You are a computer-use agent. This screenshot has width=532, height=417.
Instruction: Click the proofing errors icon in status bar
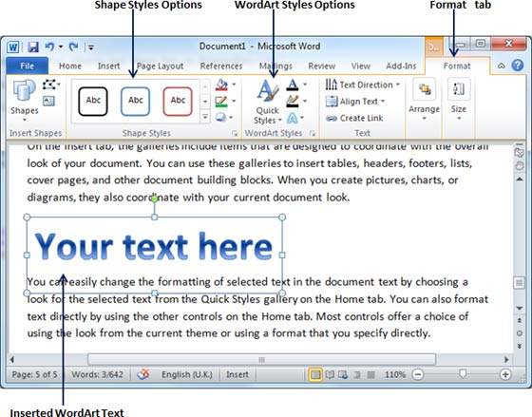(x=143, y=374)
